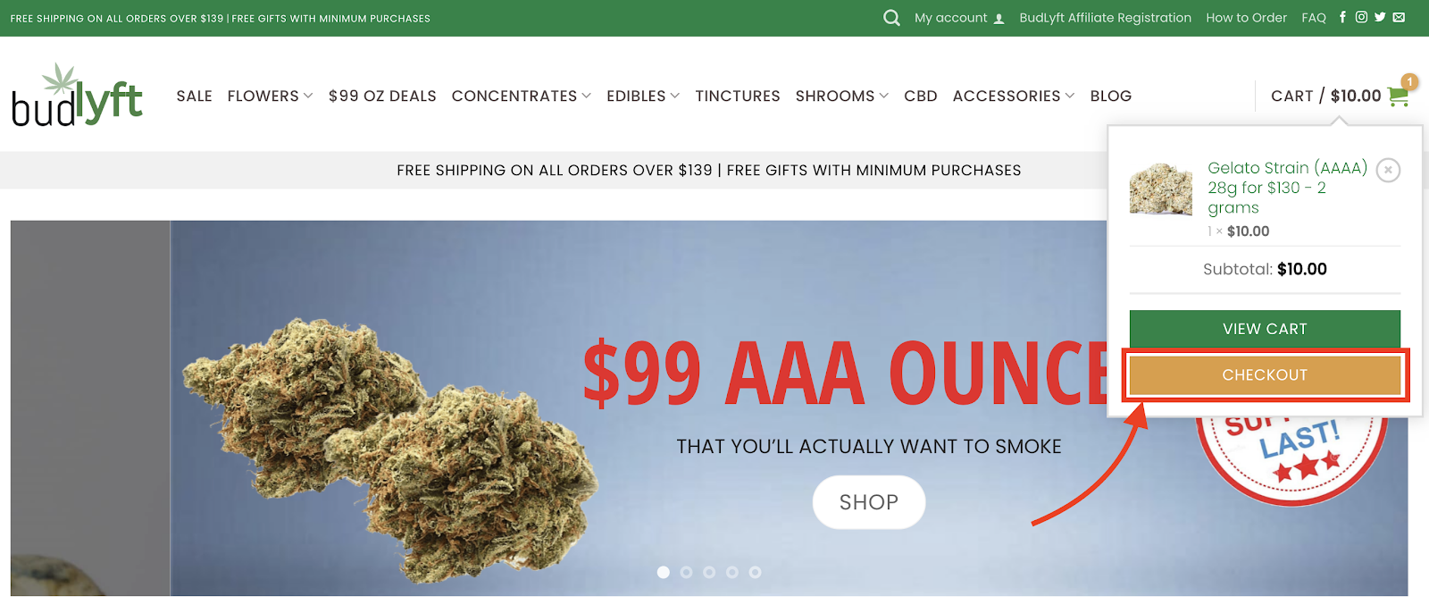The width and height of the screenshot is (1429, 613).
Task: Switch to the third carousel slide dot
Action: click(709, 572)
